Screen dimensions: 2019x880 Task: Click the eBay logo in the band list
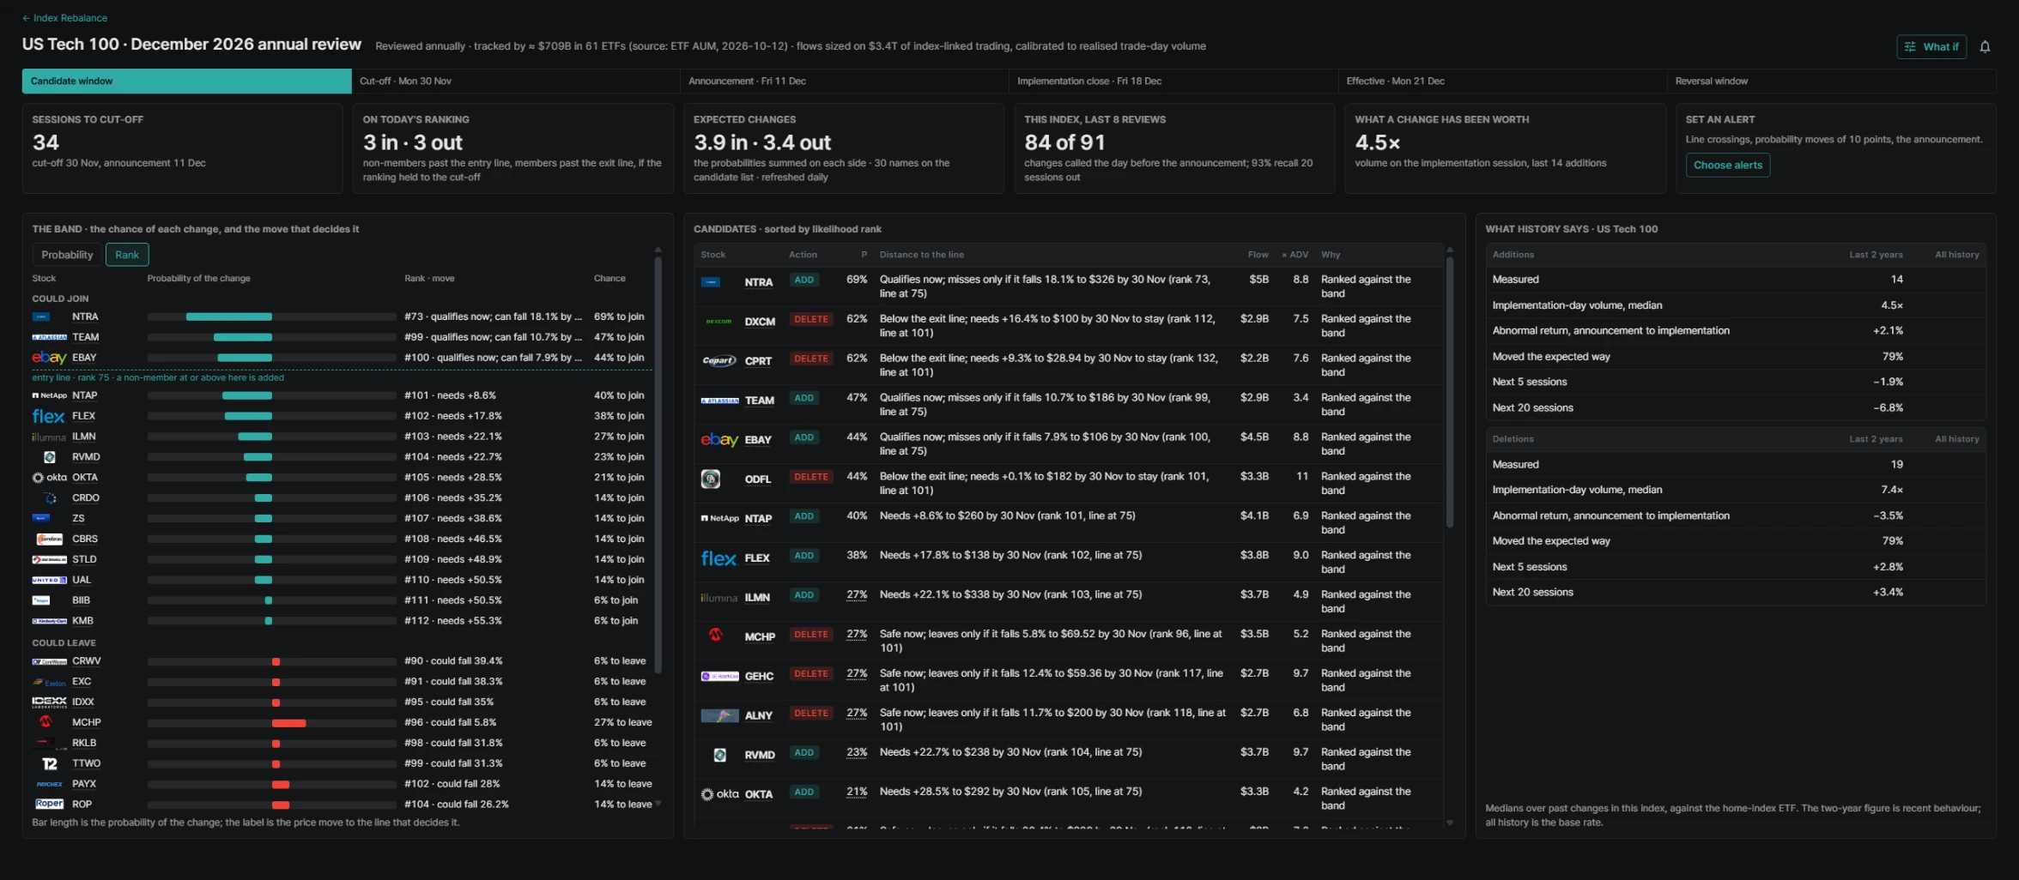[49, 358]
